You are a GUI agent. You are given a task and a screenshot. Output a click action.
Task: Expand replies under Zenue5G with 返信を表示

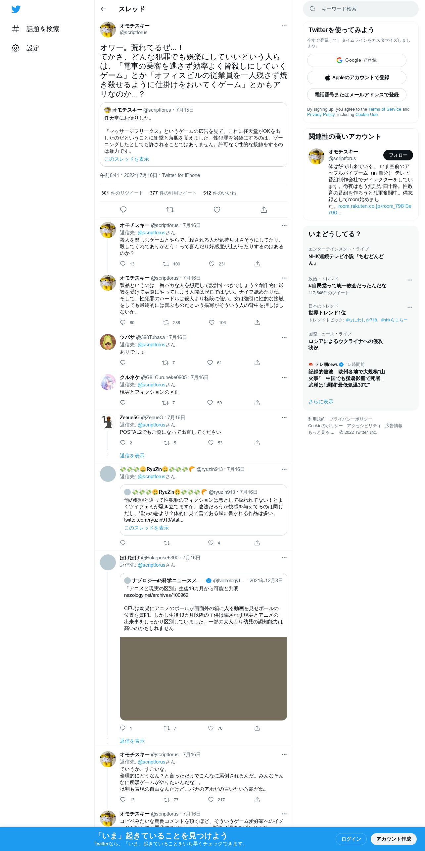[132, 456]
